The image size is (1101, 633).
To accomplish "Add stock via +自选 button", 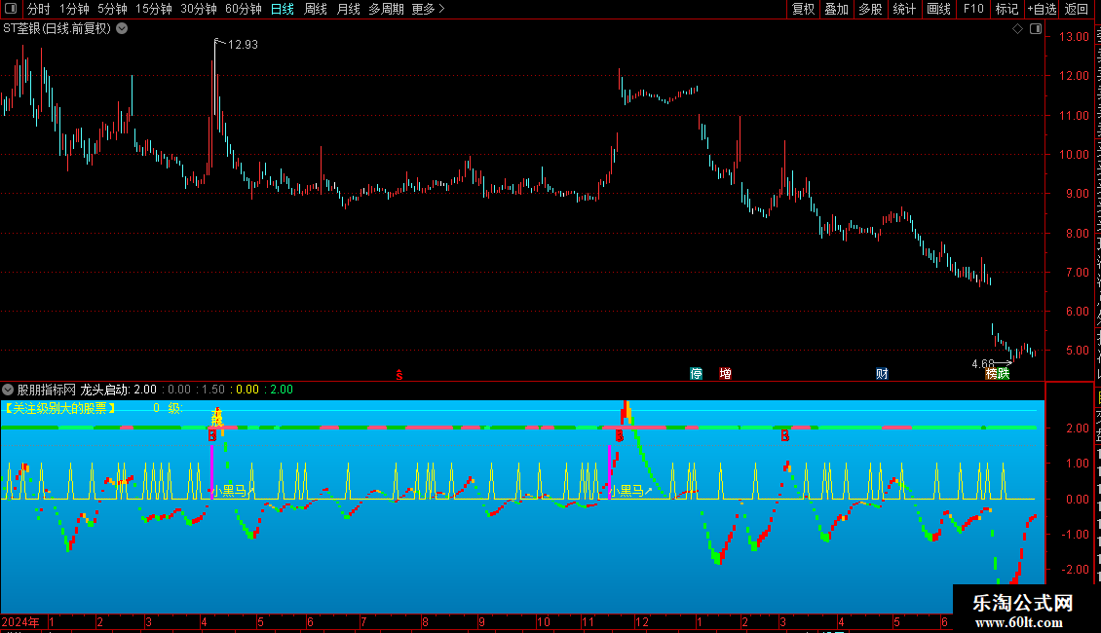I will pos(1042,9).
